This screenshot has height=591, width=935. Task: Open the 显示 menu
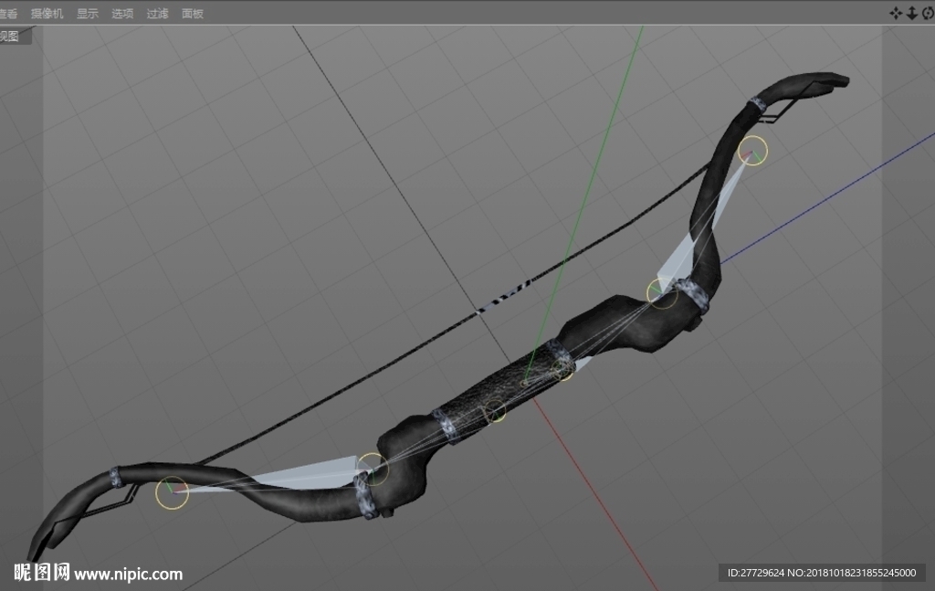(87, 13)
